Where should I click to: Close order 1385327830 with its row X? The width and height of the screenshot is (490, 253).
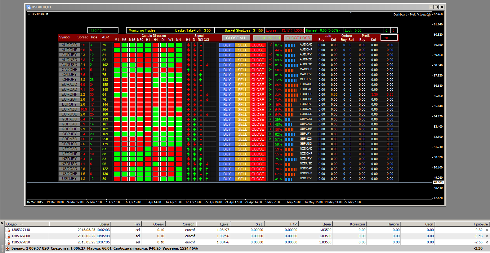(487, 242)
